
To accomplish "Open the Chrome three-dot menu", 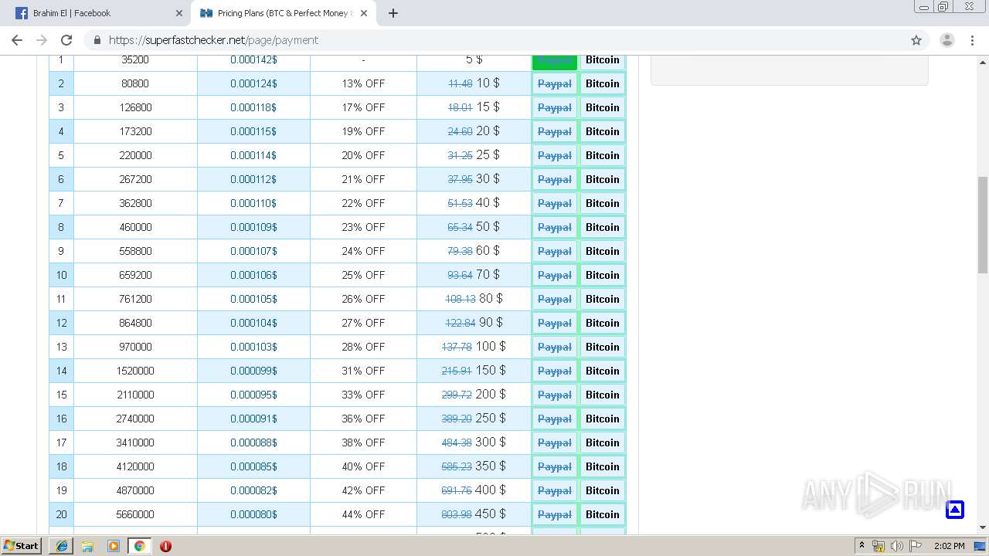I will tap(973, 40).
